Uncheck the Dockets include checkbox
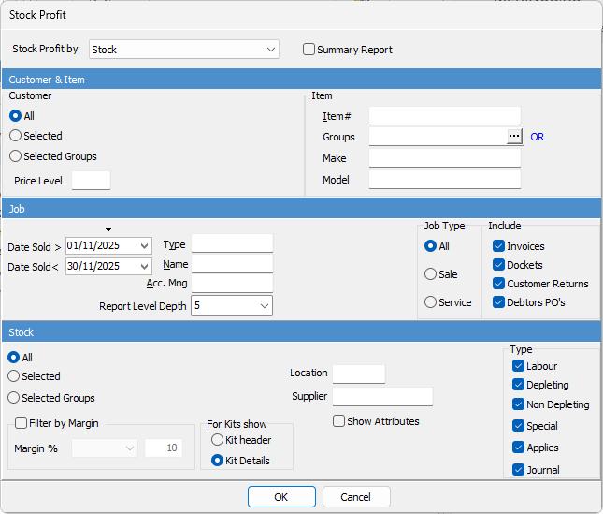This screenshot has height=514, width=603. (499, 265)
